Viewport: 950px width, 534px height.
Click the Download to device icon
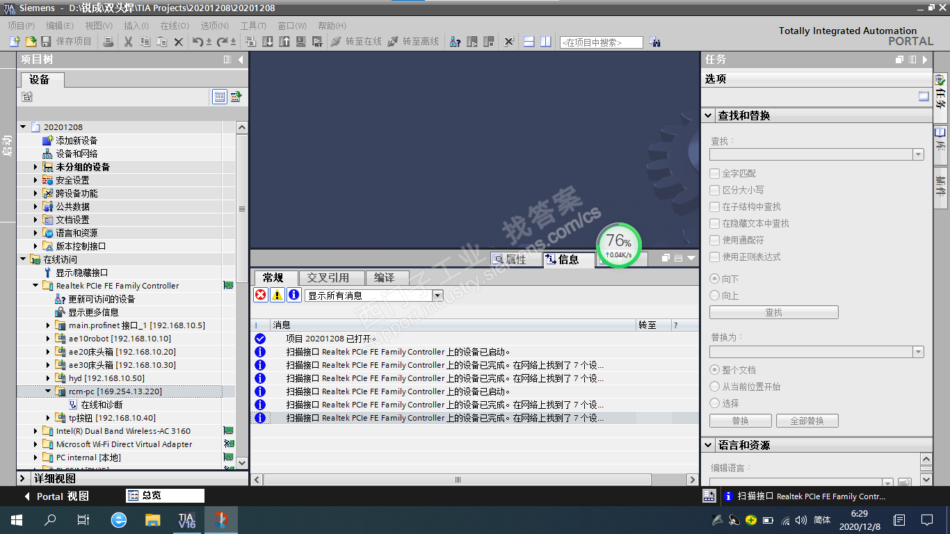[268, 42]
